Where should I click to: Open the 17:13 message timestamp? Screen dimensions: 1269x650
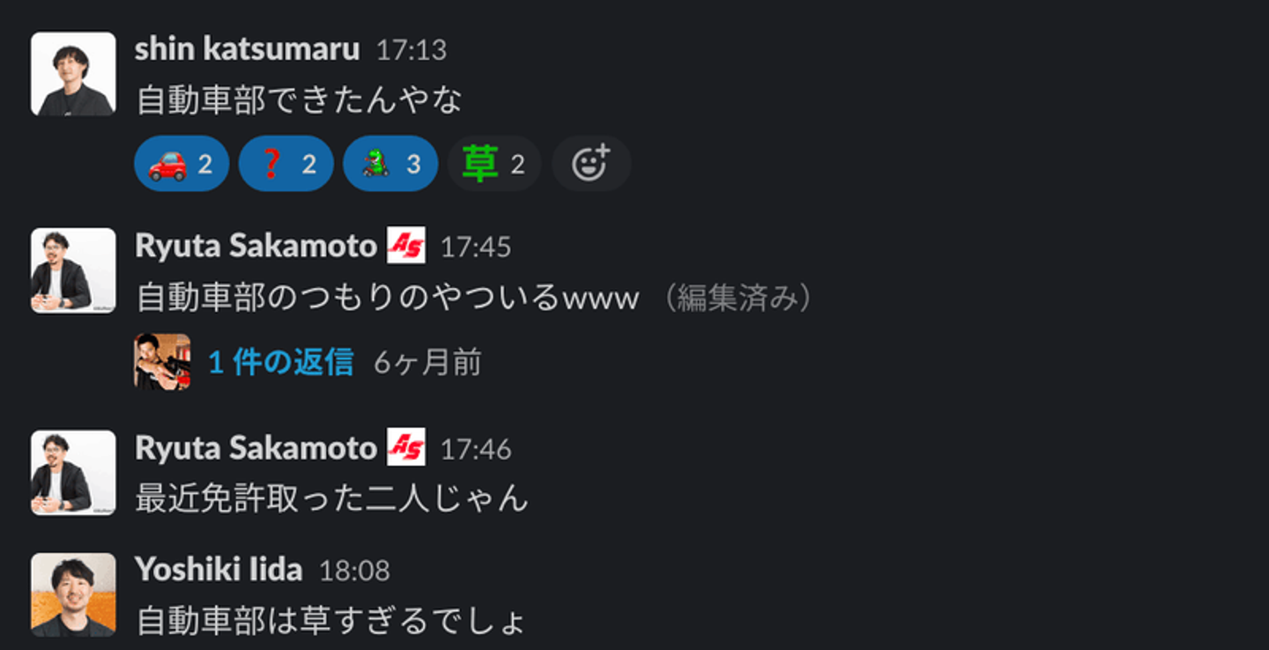coord(412,50)
